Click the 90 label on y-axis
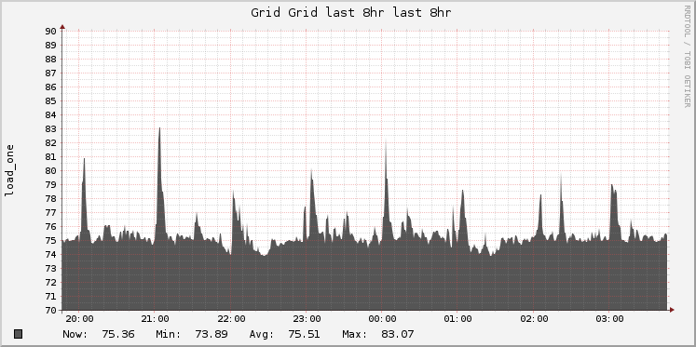696x347 pixels. [x=50, y=31]
